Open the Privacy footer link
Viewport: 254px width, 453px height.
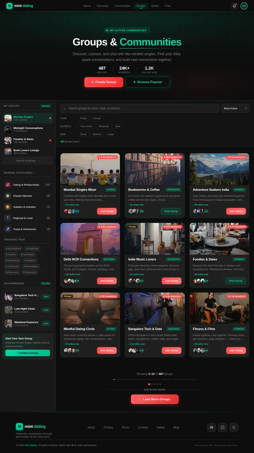pyautogui.click(x=108, y=427)
